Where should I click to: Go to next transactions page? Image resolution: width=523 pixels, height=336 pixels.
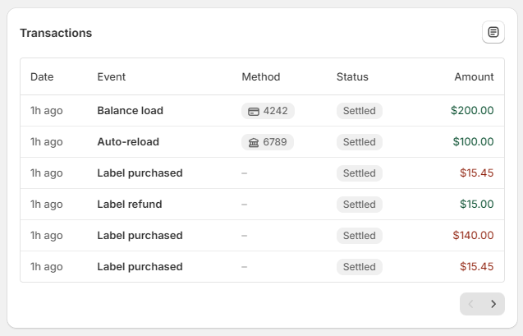(493, 304)
